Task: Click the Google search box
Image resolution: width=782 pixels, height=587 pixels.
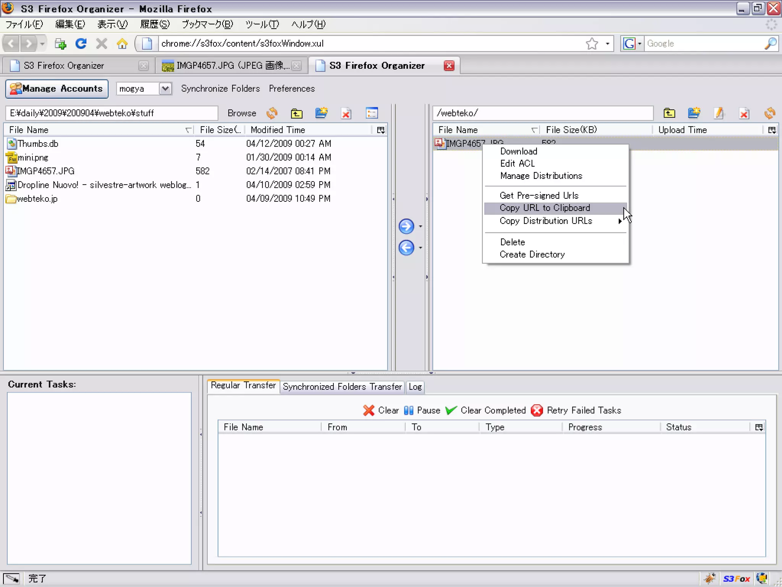Action: 704,44
